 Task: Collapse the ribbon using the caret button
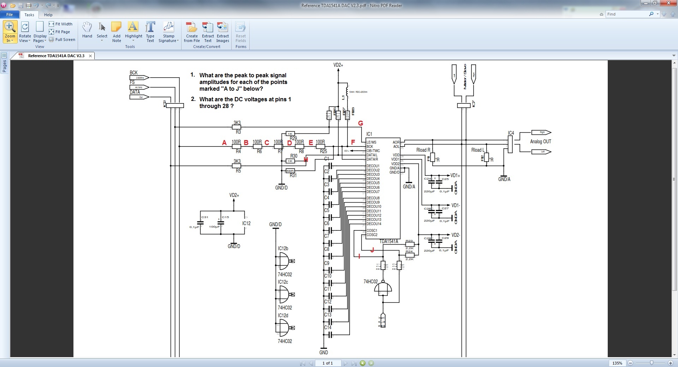point(601,14)
